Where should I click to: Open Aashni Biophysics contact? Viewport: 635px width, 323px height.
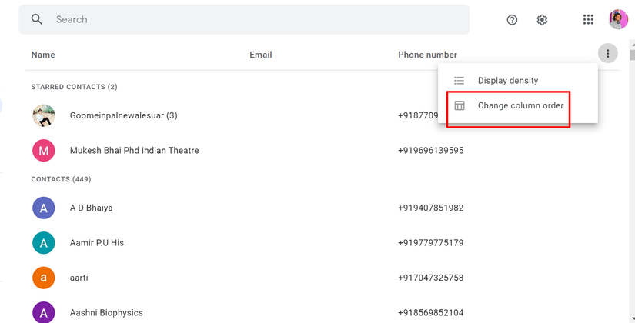(106, 313)
